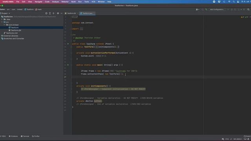Switch to the Testform.jfd editor tab

(71, 13)
